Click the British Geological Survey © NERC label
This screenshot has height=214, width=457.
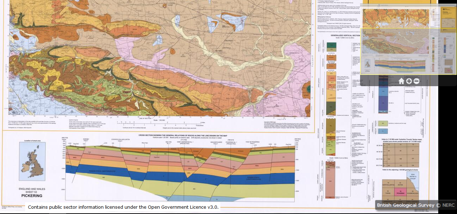[x=413, y=205]
